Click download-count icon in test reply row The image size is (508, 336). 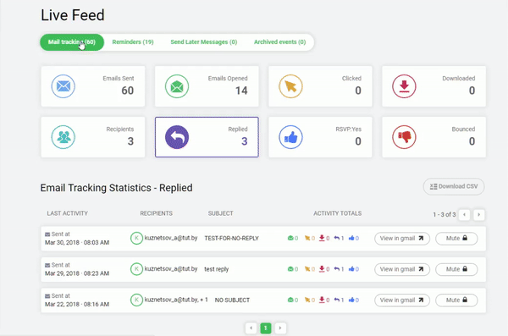pos(322,269)
